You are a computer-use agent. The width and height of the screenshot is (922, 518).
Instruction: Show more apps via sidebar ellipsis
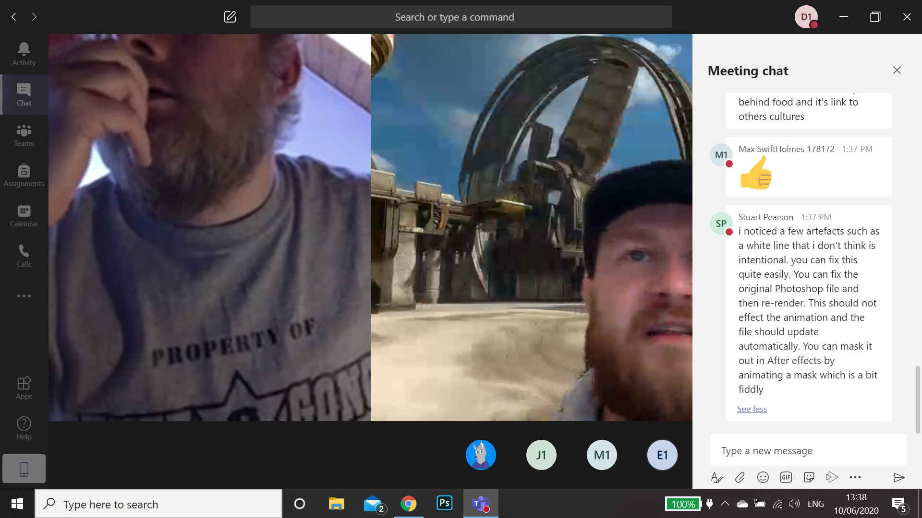(x=24, y=295)
